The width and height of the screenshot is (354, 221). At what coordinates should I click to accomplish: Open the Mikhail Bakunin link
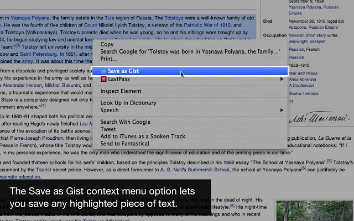tap(63, 85)
